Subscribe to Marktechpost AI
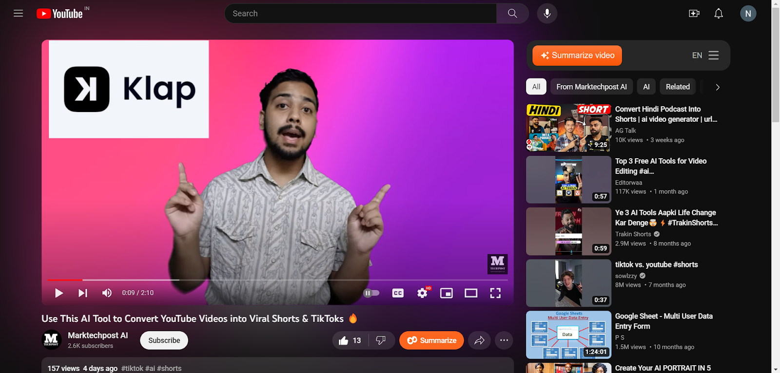The width and height of the screenshot is (780, 373). 164,340
